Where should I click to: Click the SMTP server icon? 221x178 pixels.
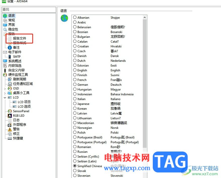point(10,57)
